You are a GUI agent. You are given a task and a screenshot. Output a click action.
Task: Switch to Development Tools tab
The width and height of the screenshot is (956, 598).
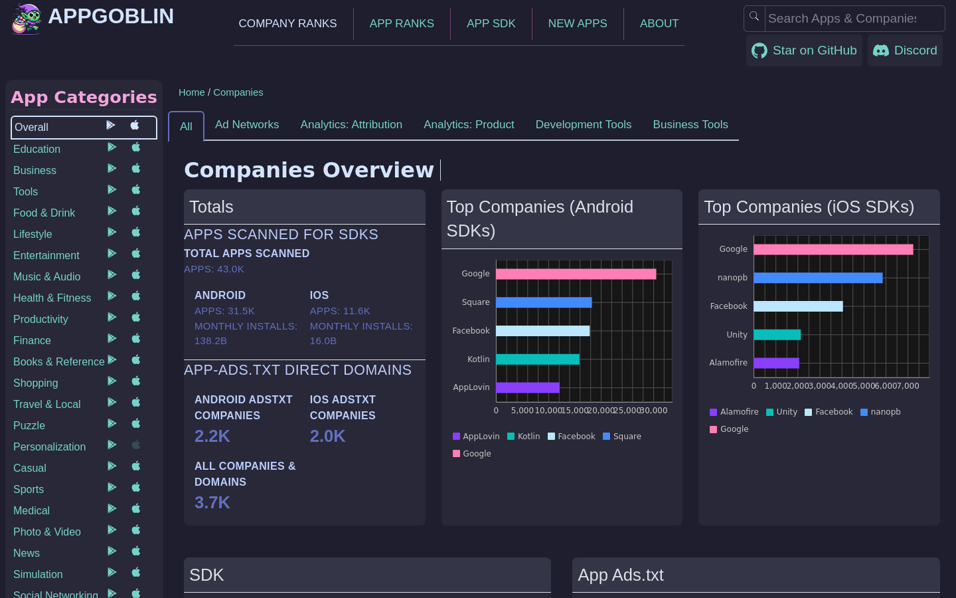(x=584, y=125)
